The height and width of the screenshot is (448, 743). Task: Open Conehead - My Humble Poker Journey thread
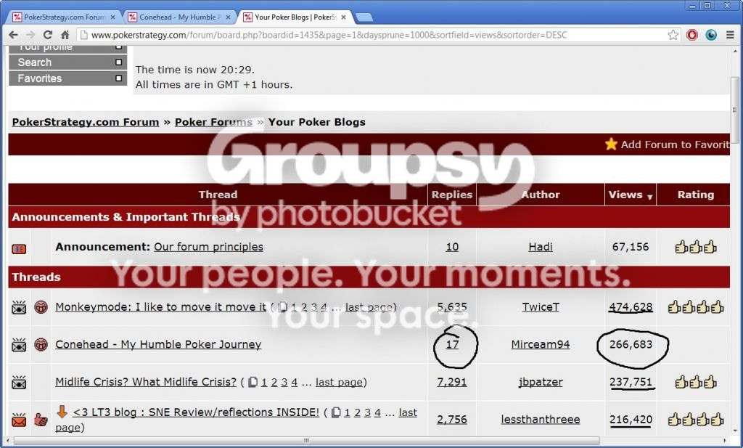[x=158, y=344]
